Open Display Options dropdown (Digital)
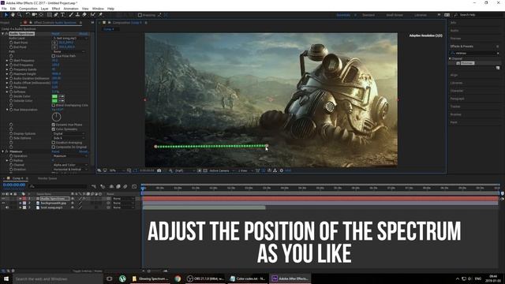 coord(69,133)
